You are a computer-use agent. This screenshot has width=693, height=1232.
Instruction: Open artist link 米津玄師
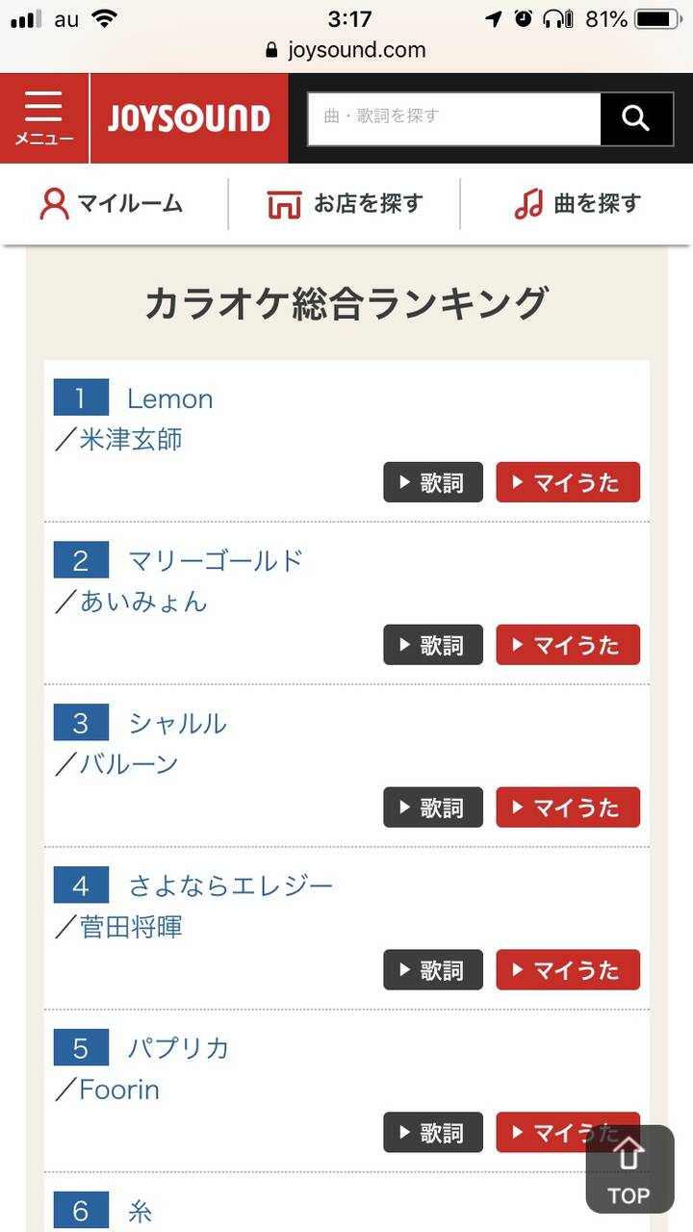131,440
